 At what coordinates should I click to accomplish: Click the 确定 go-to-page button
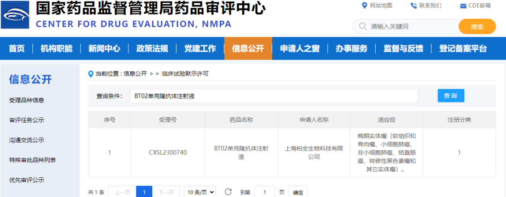[x=298, y=192]
